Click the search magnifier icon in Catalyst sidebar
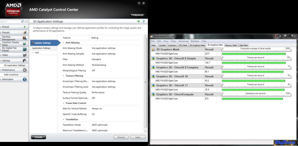Image resolution: width=298 pixels, height=146 pixels. [x=22, y=22]
